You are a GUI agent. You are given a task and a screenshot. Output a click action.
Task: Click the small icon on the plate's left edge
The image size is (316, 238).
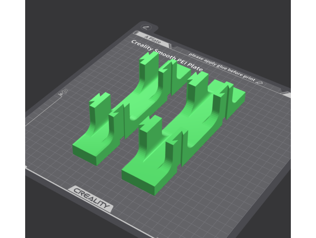(x=64, y=93)
